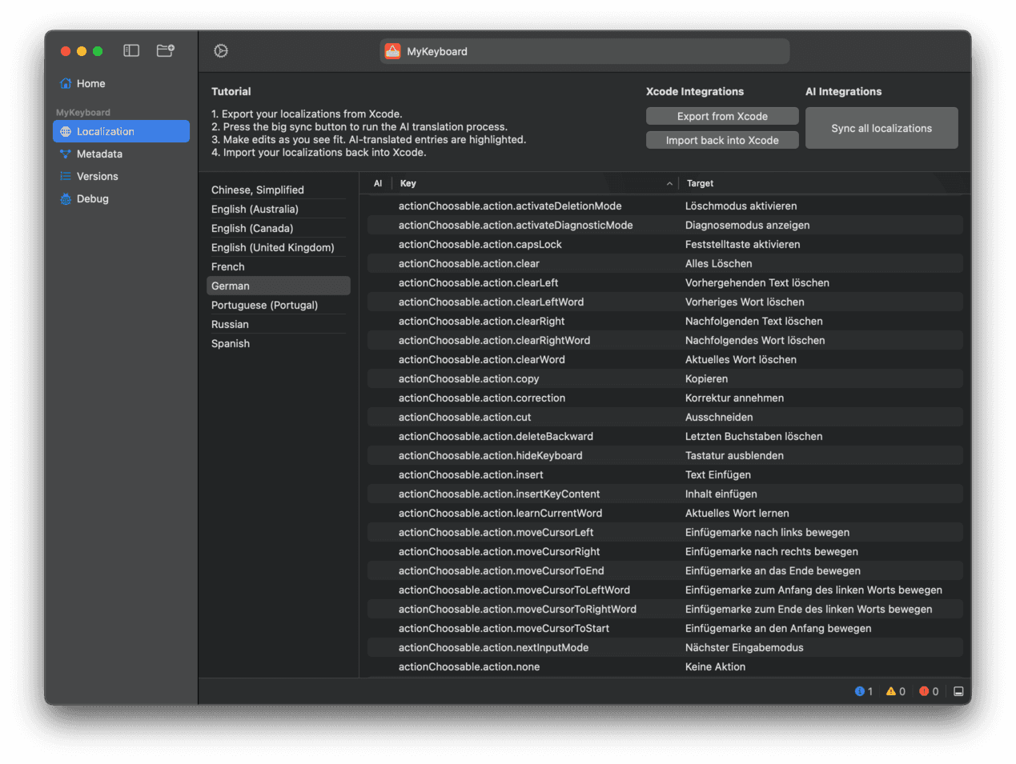Open the Debug section
This screenshot has width=1016, height=764.
coord(121,198)
